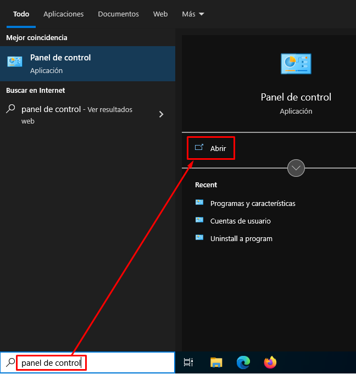Click the magnifier icon in the search box

coord(10,362)
